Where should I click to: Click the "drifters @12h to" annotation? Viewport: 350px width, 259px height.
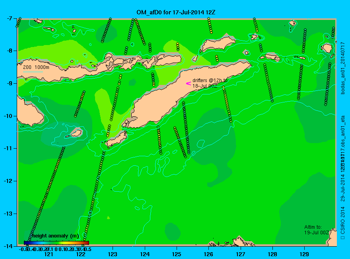coord(210,80)
